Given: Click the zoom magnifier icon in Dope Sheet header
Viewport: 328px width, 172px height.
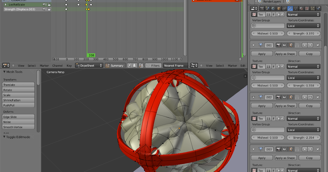Looking at the screenshot, I should (141, 66).
